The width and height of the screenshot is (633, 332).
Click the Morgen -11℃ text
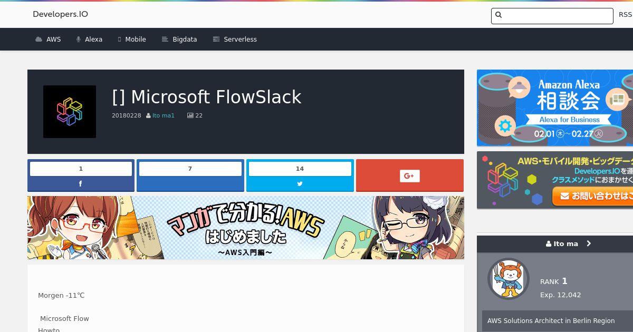[61, 296]
